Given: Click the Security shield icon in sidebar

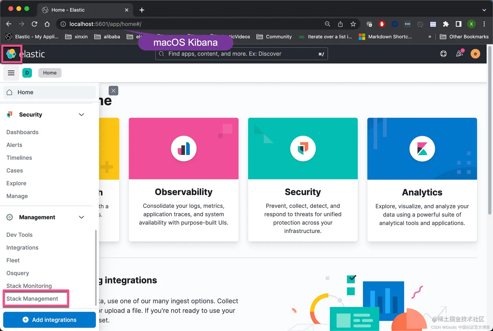Looking at the screenshot, I should [x=10, y=114].
